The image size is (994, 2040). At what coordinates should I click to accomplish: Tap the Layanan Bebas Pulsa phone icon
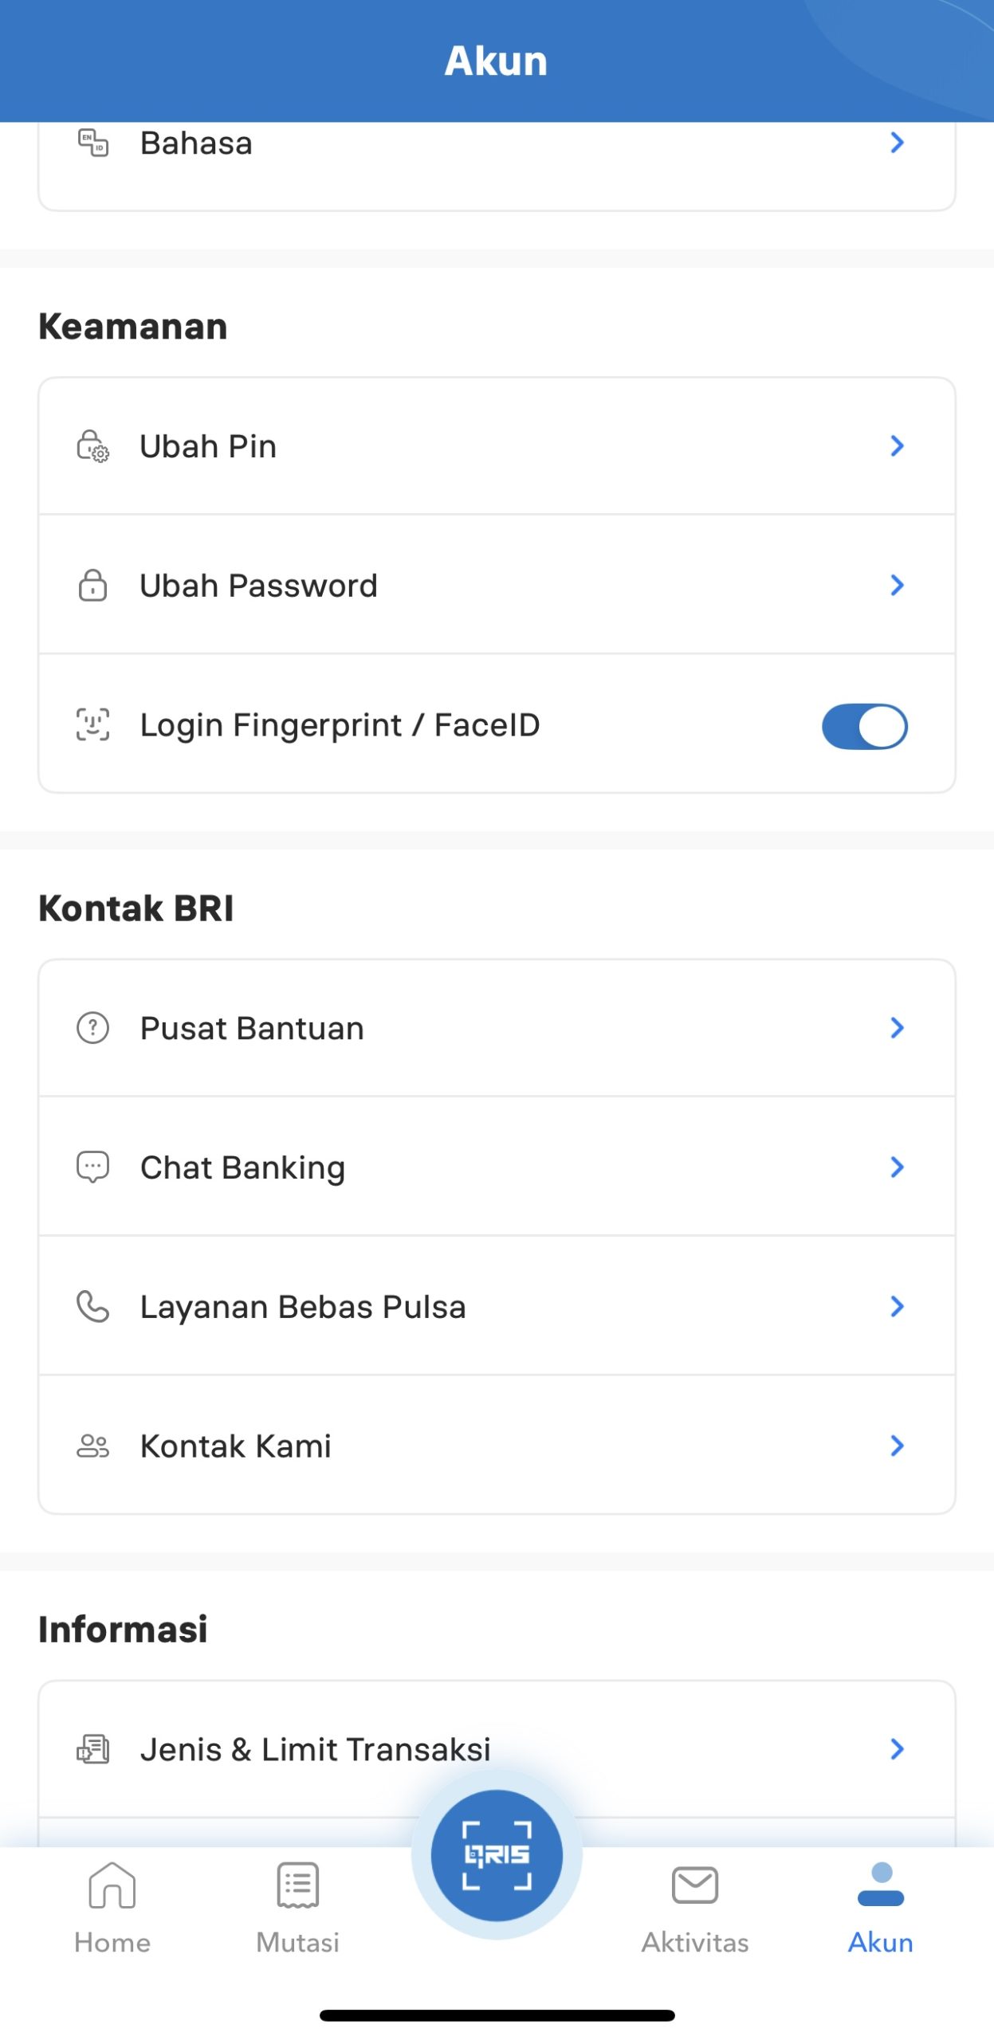[92, 1306]
